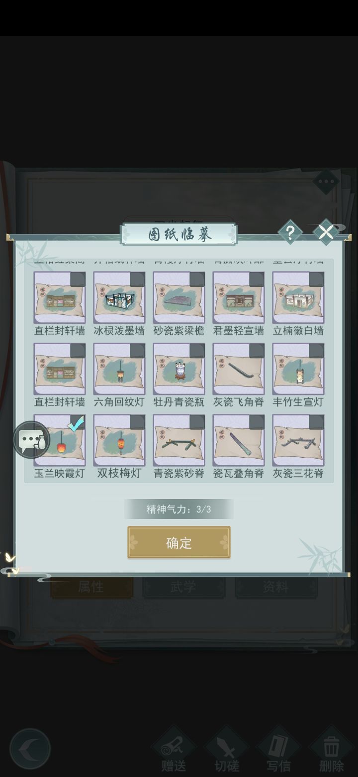Open the chat bubble floating icon

pos(31,440)
